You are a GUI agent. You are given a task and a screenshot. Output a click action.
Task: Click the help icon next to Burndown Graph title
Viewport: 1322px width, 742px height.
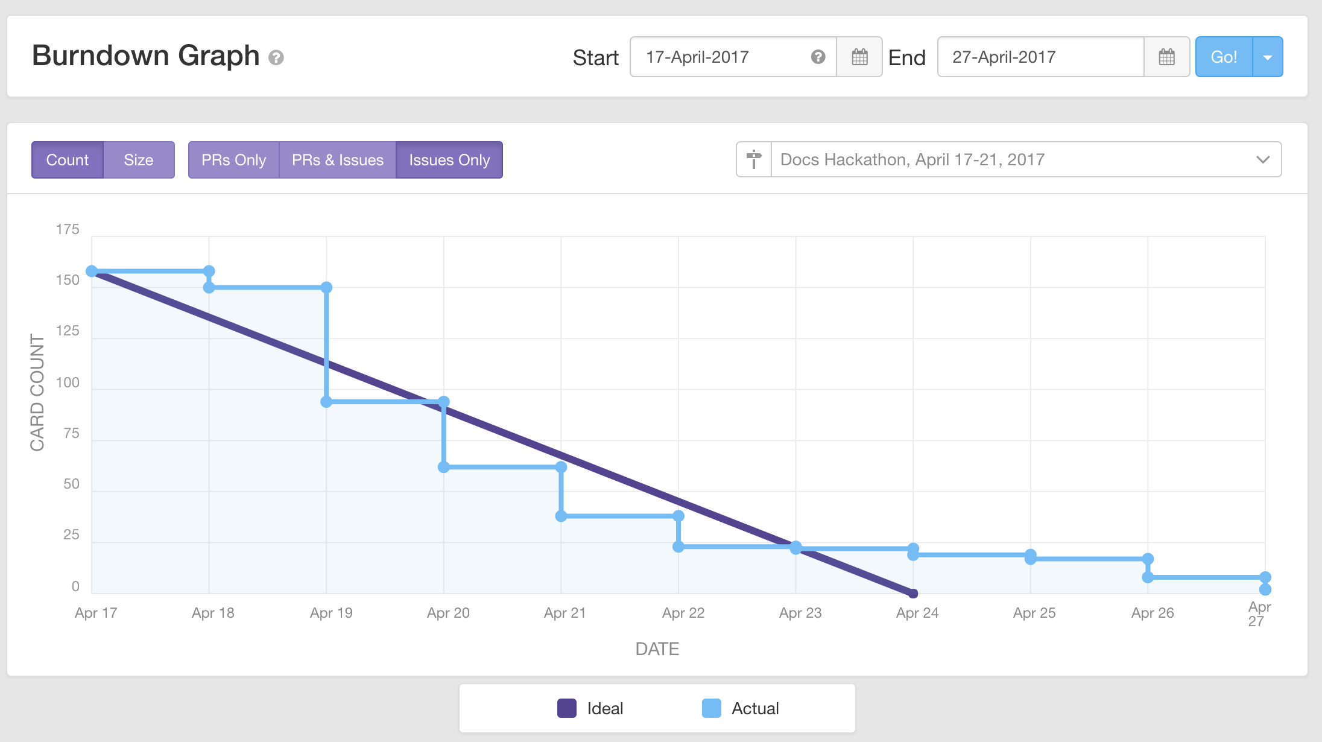[x=277, y=58]
